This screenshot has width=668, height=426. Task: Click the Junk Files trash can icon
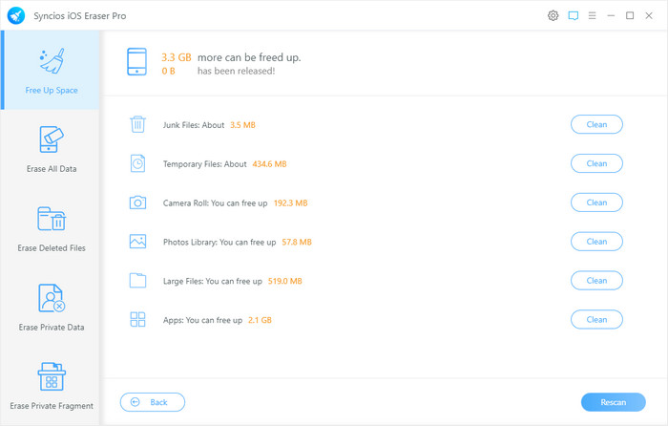coord(137,124)
